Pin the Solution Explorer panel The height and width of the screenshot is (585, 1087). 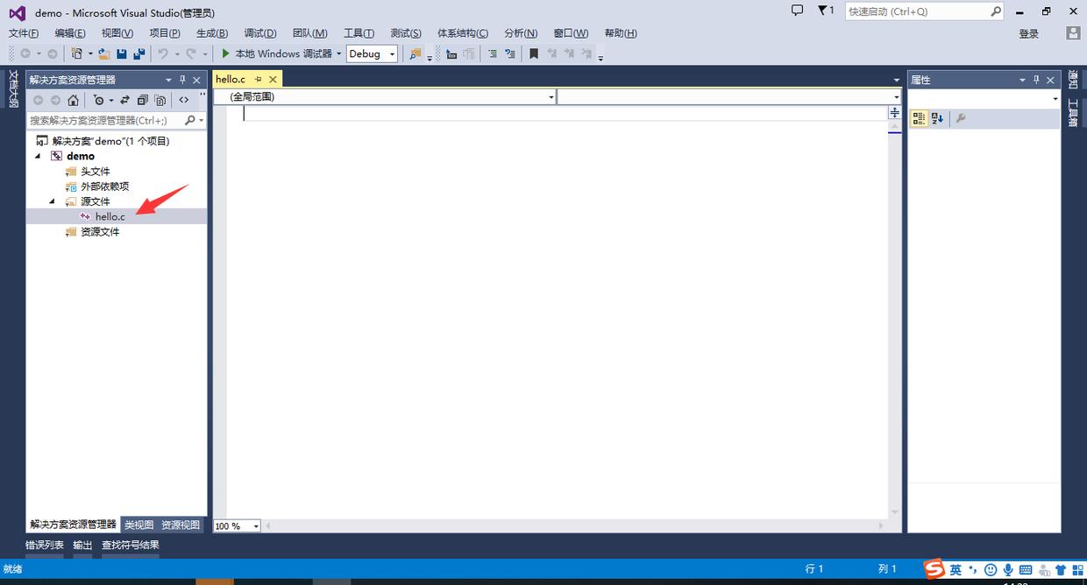[182, 79]
